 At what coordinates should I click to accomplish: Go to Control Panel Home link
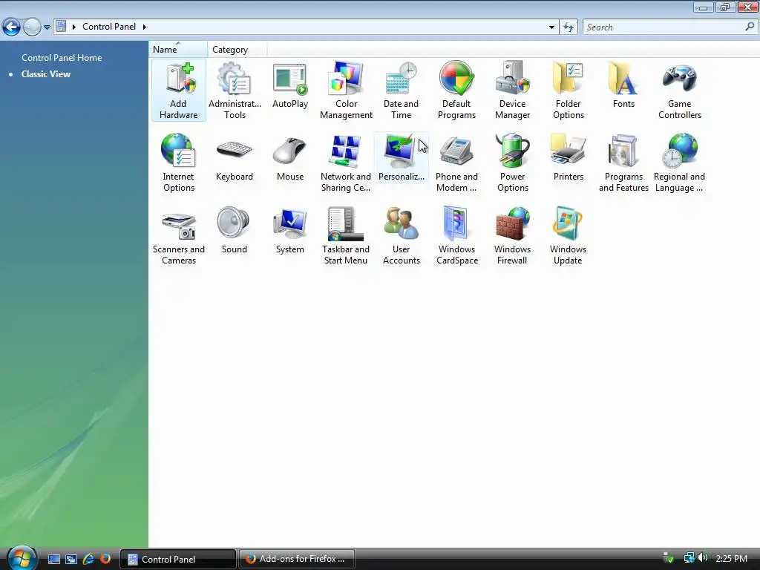[62, 58]
